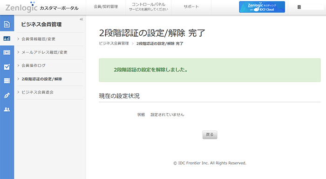This screenshot has width=326, height=179.
Task: Open 会員操作ログ in the sidebar
Action: tap(34, 65)
